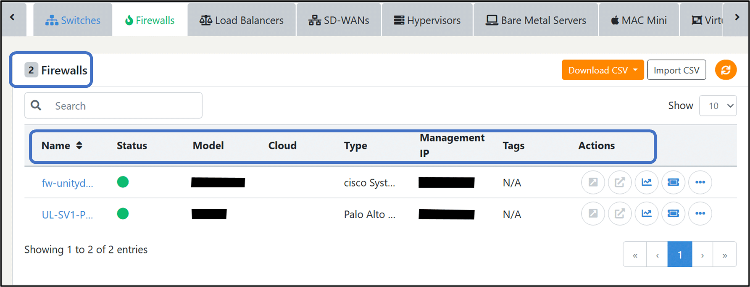Image resolution: width=750 pixels, height=287 pixels.
Task: Click the Tags column header
Action: [513, 146]
